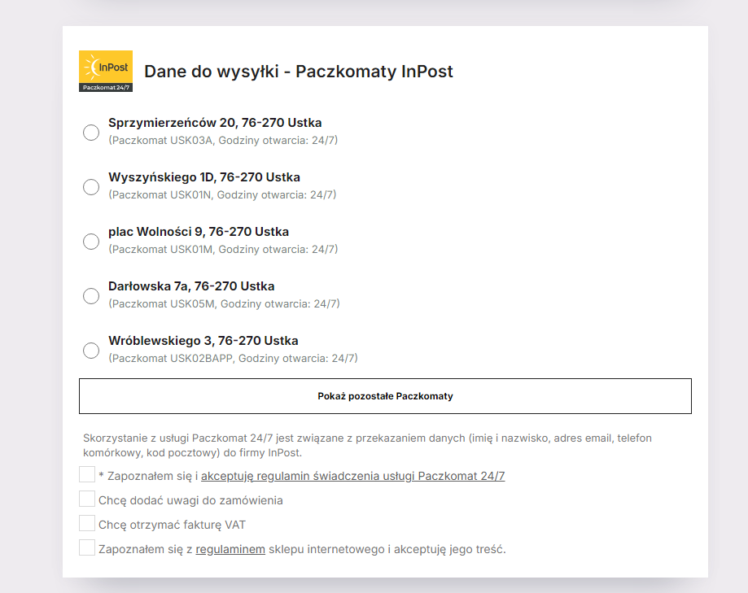Image resolution: width=748 pixels, height=593 pixels.
Task: Click the Dane do wysyłki heading
Action: click(299, 72)
